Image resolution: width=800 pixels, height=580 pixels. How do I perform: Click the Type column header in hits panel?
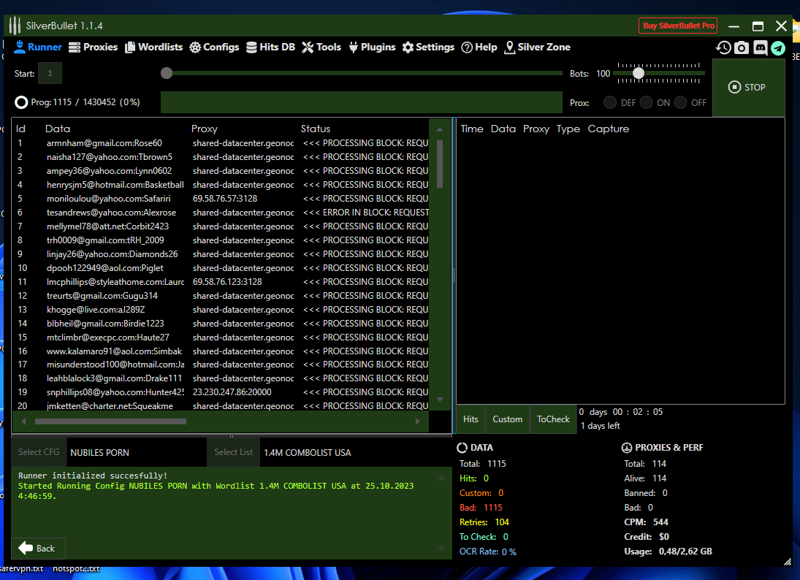coord(568,129)
